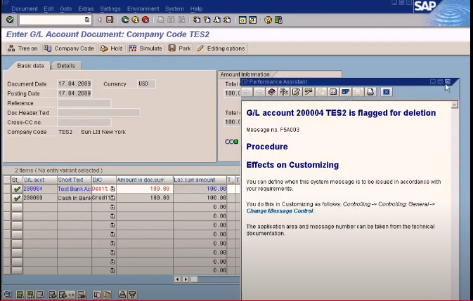Screen dimensions: 473x301
Task: Click the Document Date field
Action: [x=74, y=83]
